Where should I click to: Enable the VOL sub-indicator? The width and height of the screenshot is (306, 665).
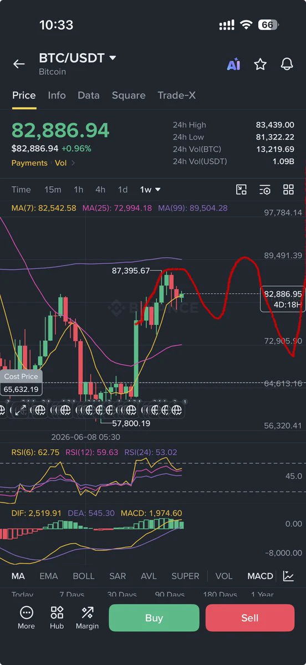pyautogui.click(x=224, y=576)
